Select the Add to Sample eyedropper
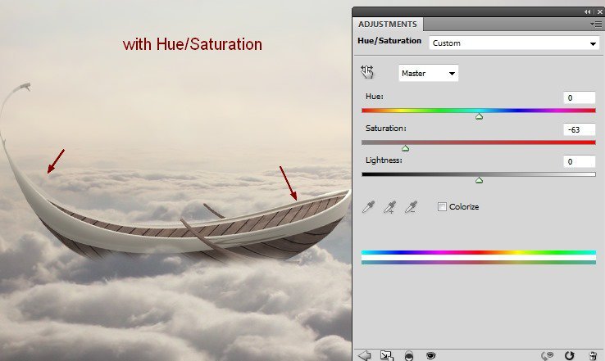Image resolution: width=605 pixels, height=361 pixels. (x=389, y=208)
